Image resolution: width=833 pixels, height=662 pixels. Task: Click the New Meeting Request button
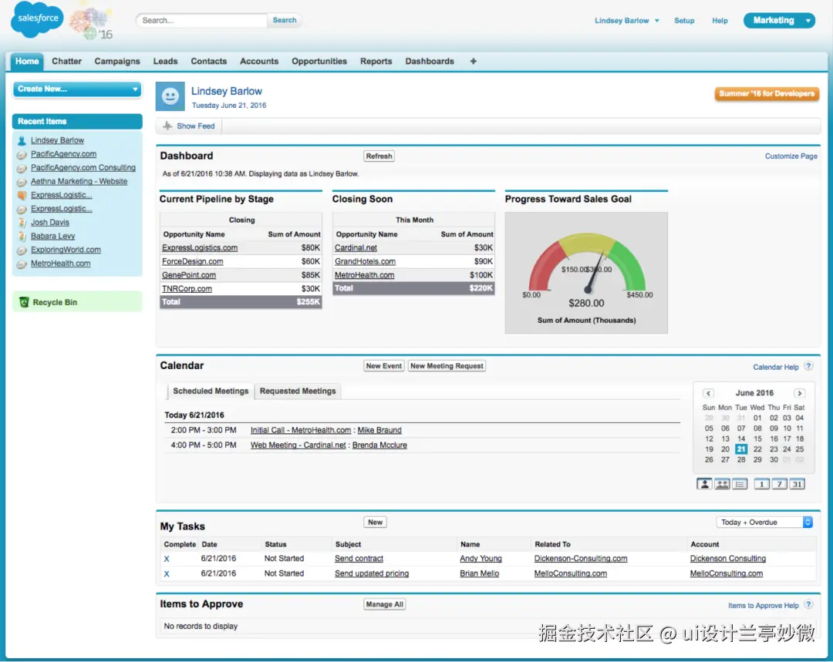tap(447, 366)
